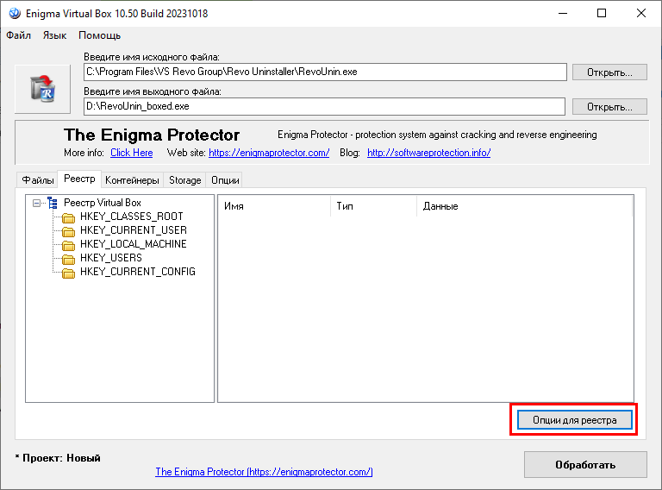The width and height of the screenshot is (662, 490).
Task: Minimize the Enigma Virtual Box window
Action: 563,14
